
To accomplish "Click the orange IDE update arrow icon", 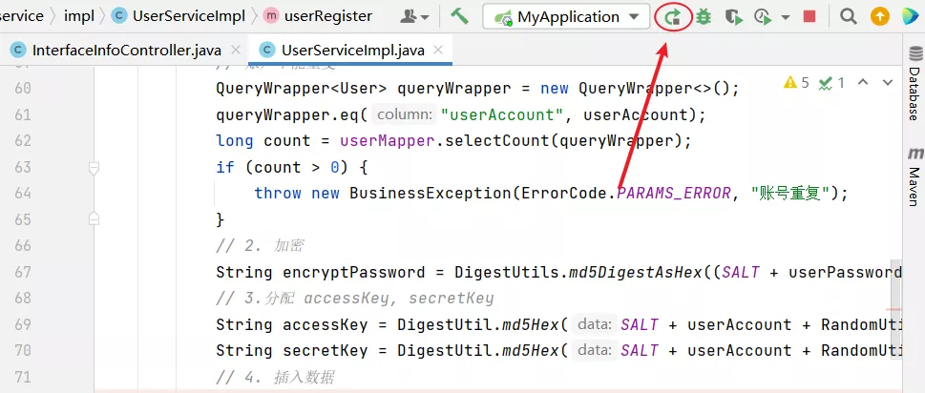I will 879,17.
